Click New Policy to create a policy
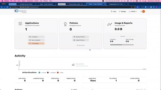Screen dimensions: 161x90 pyautogui.click(x=80, y=45)
